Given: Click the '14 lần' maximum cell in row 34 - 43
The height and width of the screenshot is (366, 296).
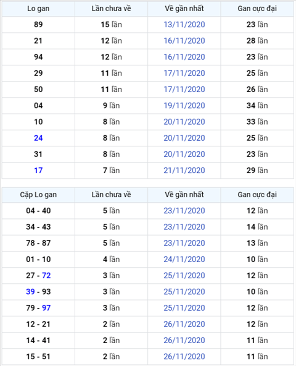Looking at the screenshot, I should pyautogui.click(x=257, y=227).
